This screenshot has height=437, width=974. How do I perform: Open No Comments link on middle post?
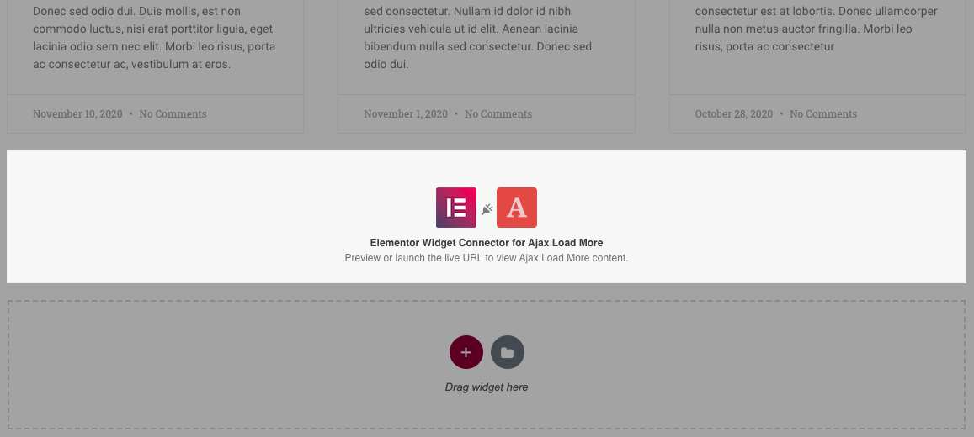[x=498, y=114]
